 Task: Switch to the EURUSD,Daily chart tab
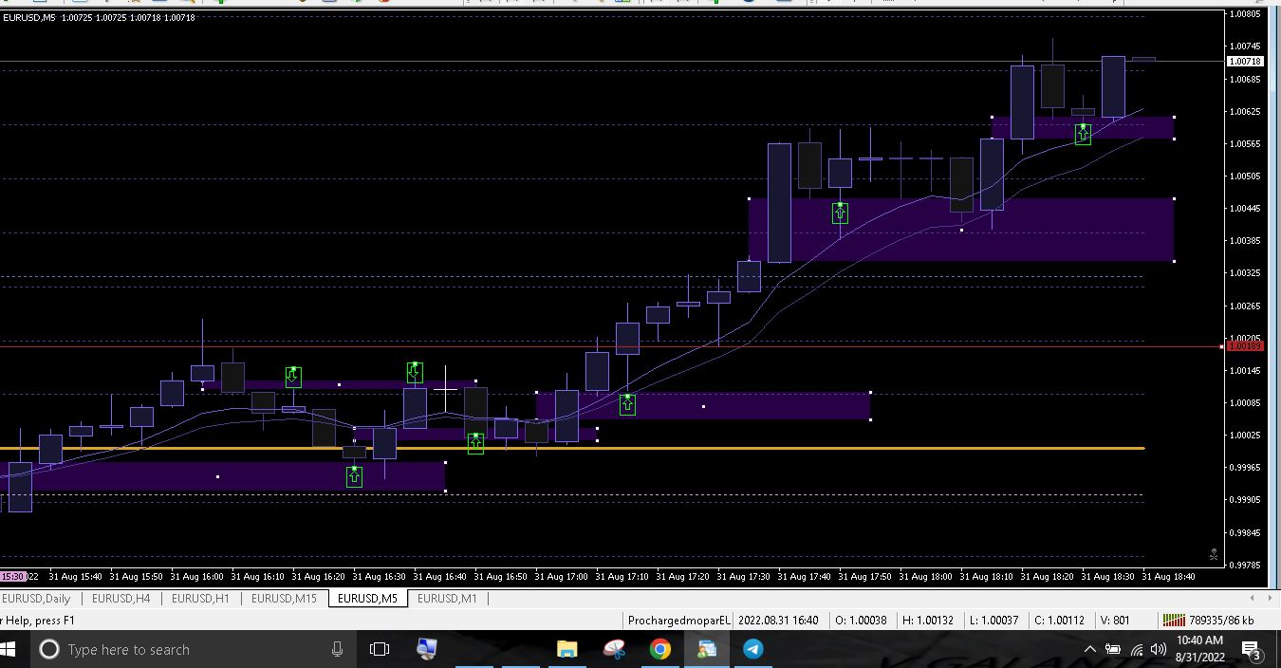tap(37, 599)
